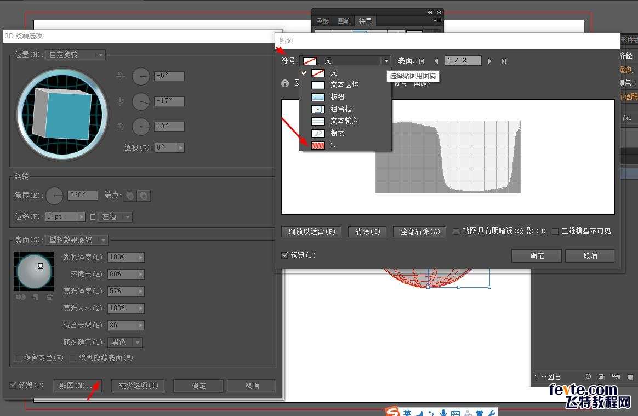Click the Z-axis rotation icon beside -3° field

pyautogui.click(x=121, y=127)
